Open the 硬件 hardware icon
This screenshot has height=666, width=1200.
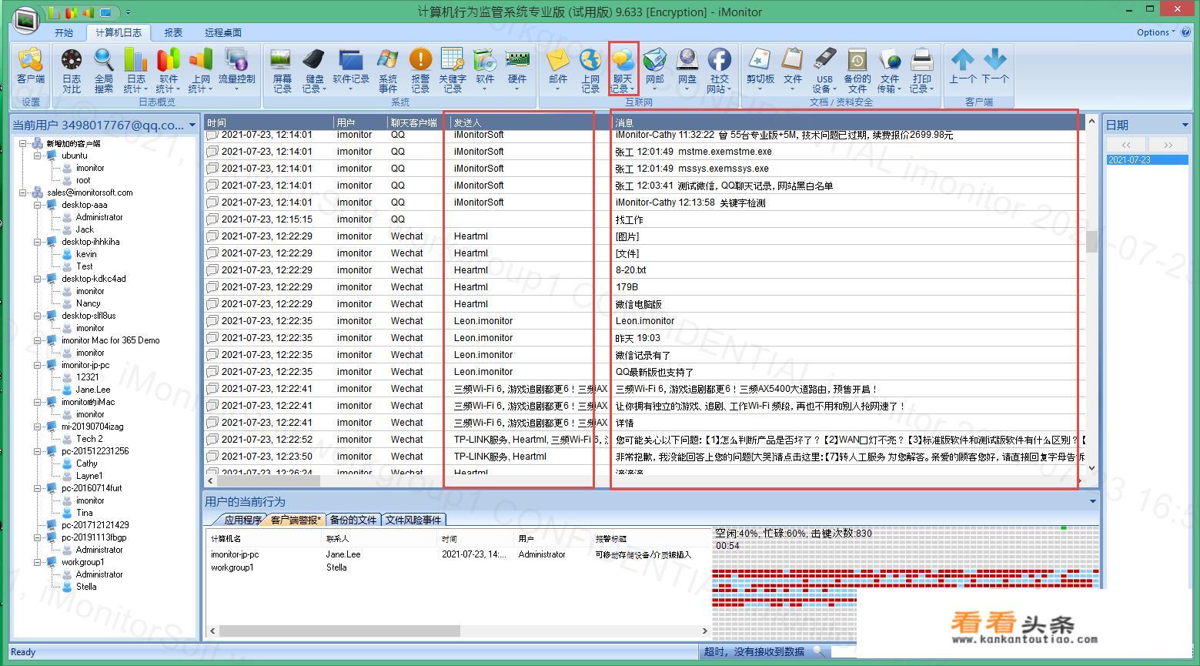point(516,70)
